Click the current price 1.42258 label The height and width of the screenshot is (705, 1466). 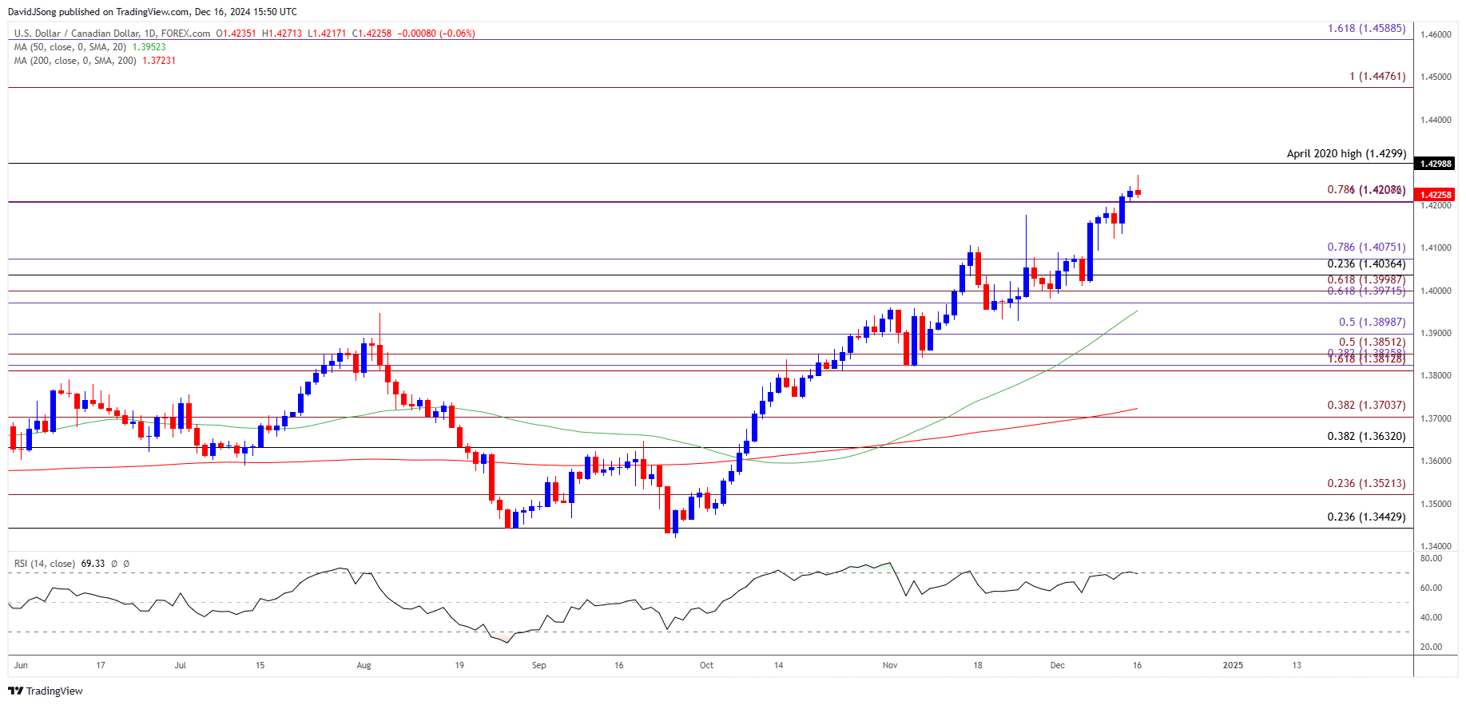(x=1435, y=195)
